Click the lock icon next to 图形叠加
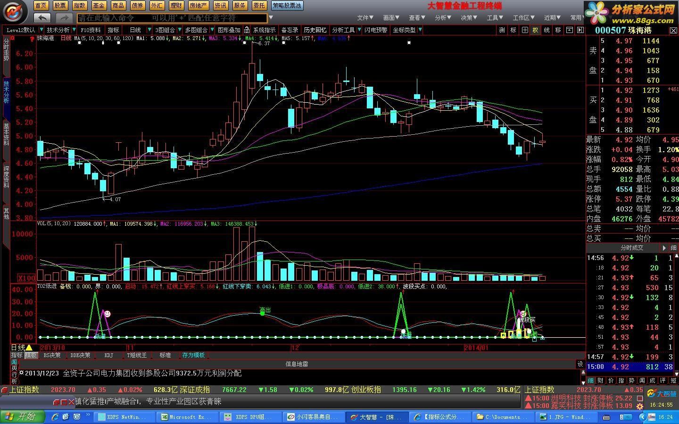 (x=247, y=30)
